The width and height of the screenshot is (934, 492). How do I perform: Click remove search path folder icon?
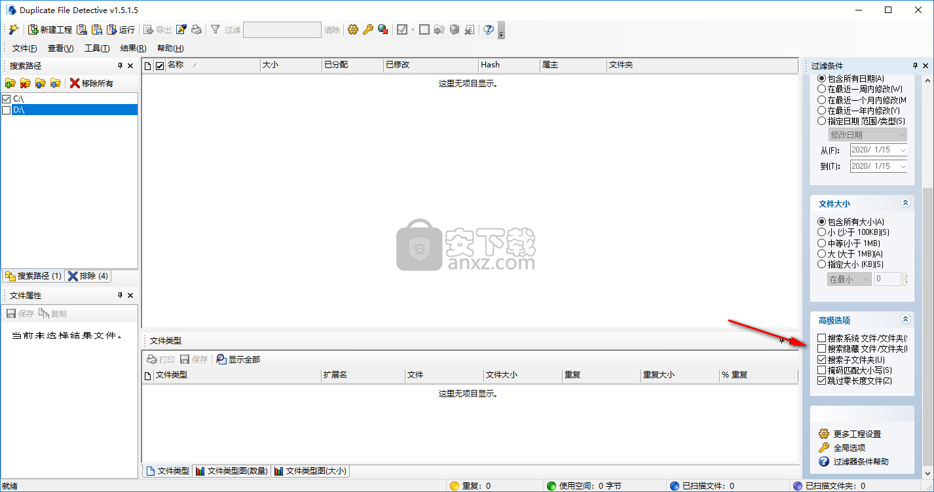26,83
